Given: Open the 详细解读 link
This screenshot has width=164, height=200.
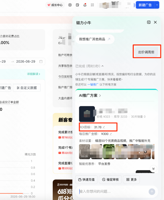Looking at the screenshot, I should (34, 74).
